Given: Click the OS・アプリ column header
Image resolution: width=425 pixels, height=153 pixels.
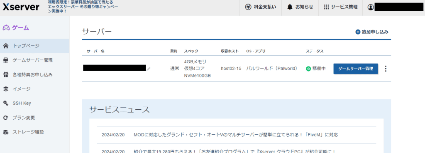Looking at the screenshot, I should click(256, 51).
